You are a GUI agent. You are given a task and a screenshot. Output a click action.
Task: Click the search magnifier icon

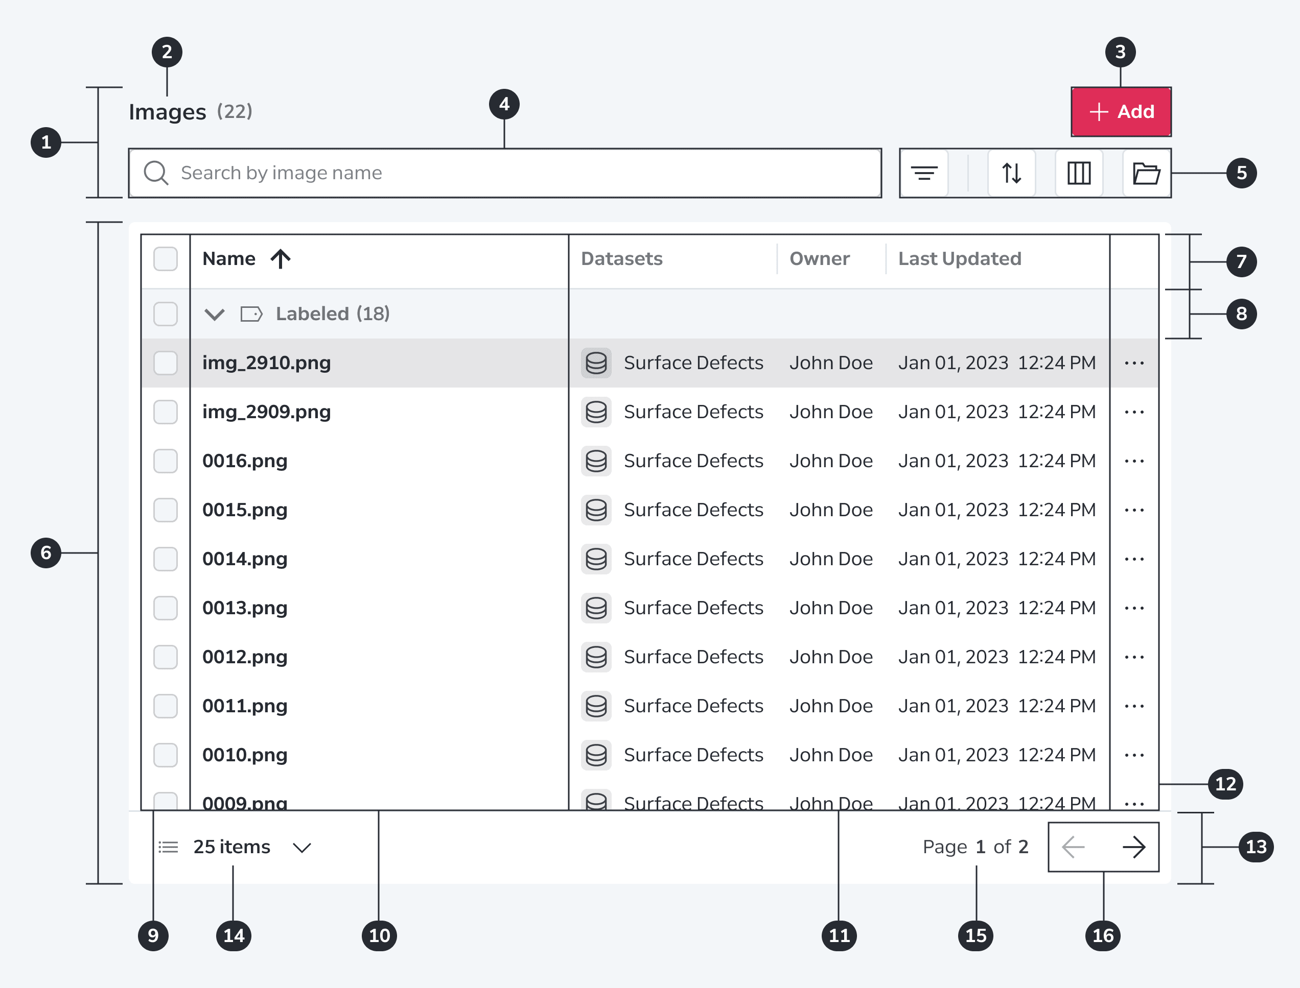coord(156,173)
